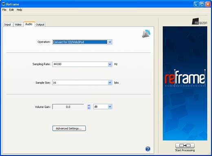The image size is (212, 156).
Task: Click the Miraizon logo
Action: coord(199,21)
